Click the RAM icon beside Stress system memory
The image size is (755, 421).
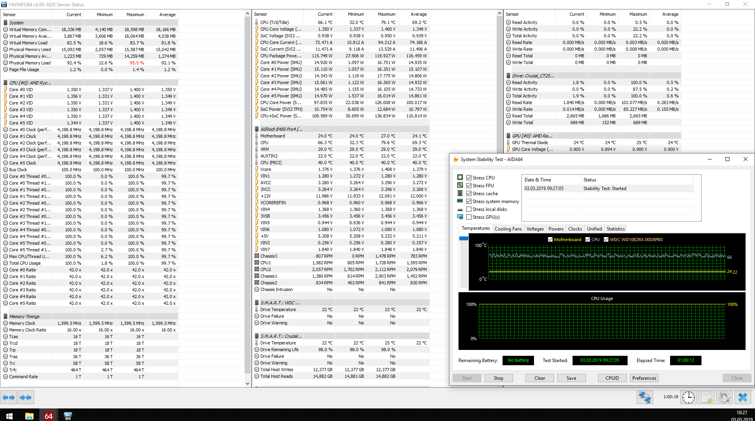click(x=460, y=201)
